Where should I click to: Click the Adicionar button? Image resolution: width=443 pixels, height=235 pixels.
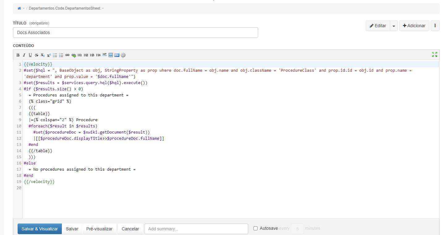tap(414, 26)
